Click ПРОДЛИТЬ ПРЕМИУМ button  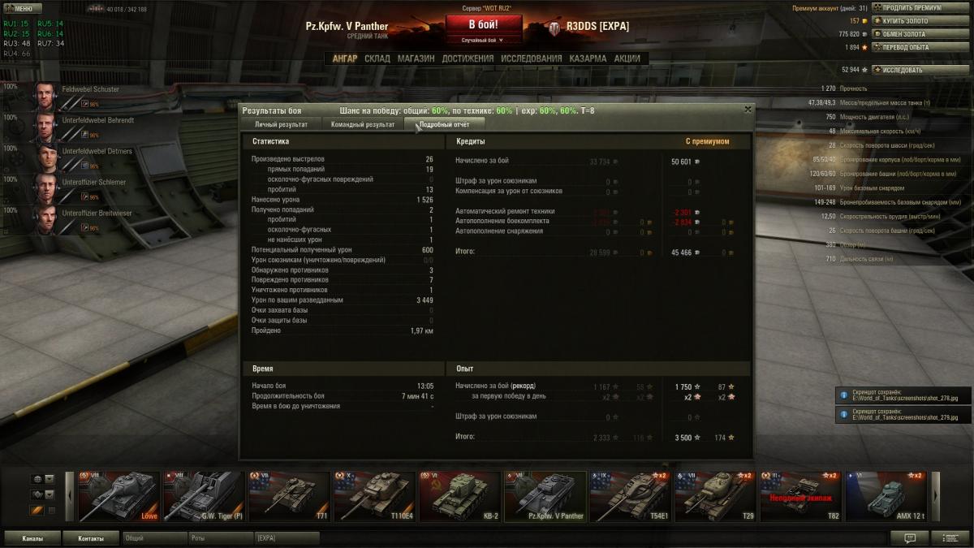coord(920,7)
